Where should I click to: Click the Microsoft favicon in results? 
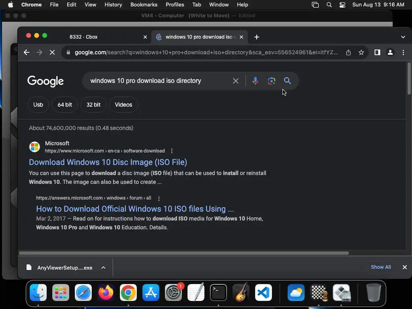35,146
